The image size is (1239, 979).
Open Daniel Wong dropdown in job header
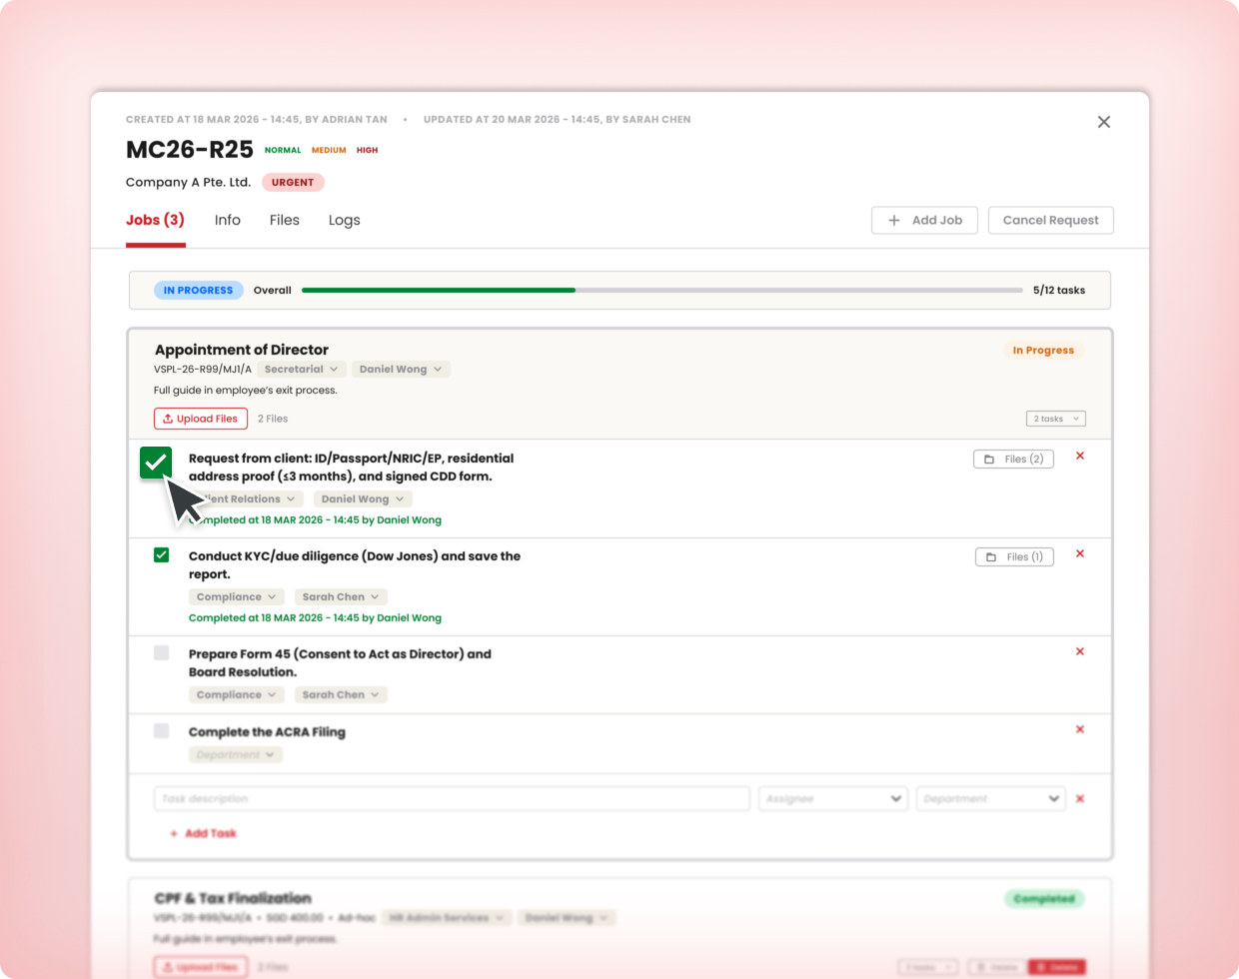[x=401, y=370]
